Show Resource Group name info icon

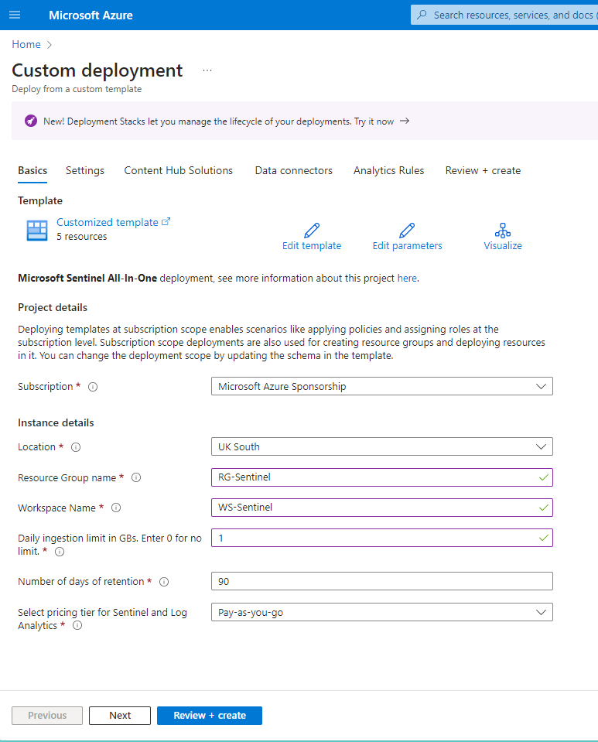coord(136,477)
